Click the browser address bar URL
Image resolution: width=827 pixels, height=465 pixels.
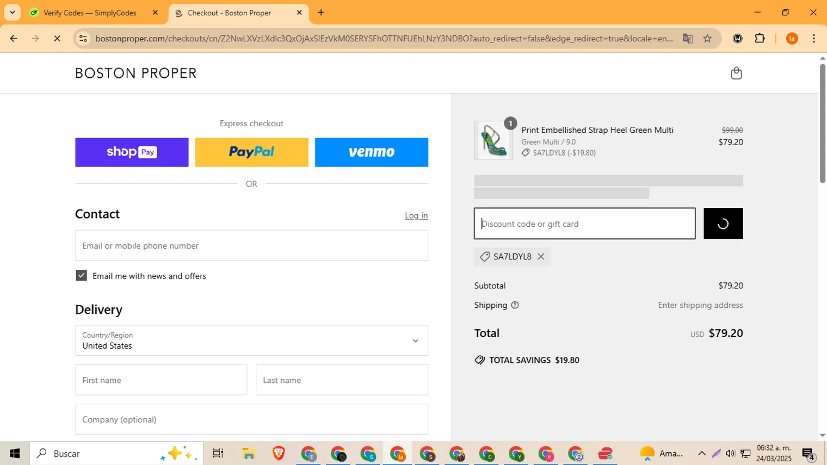coord(384,39)
